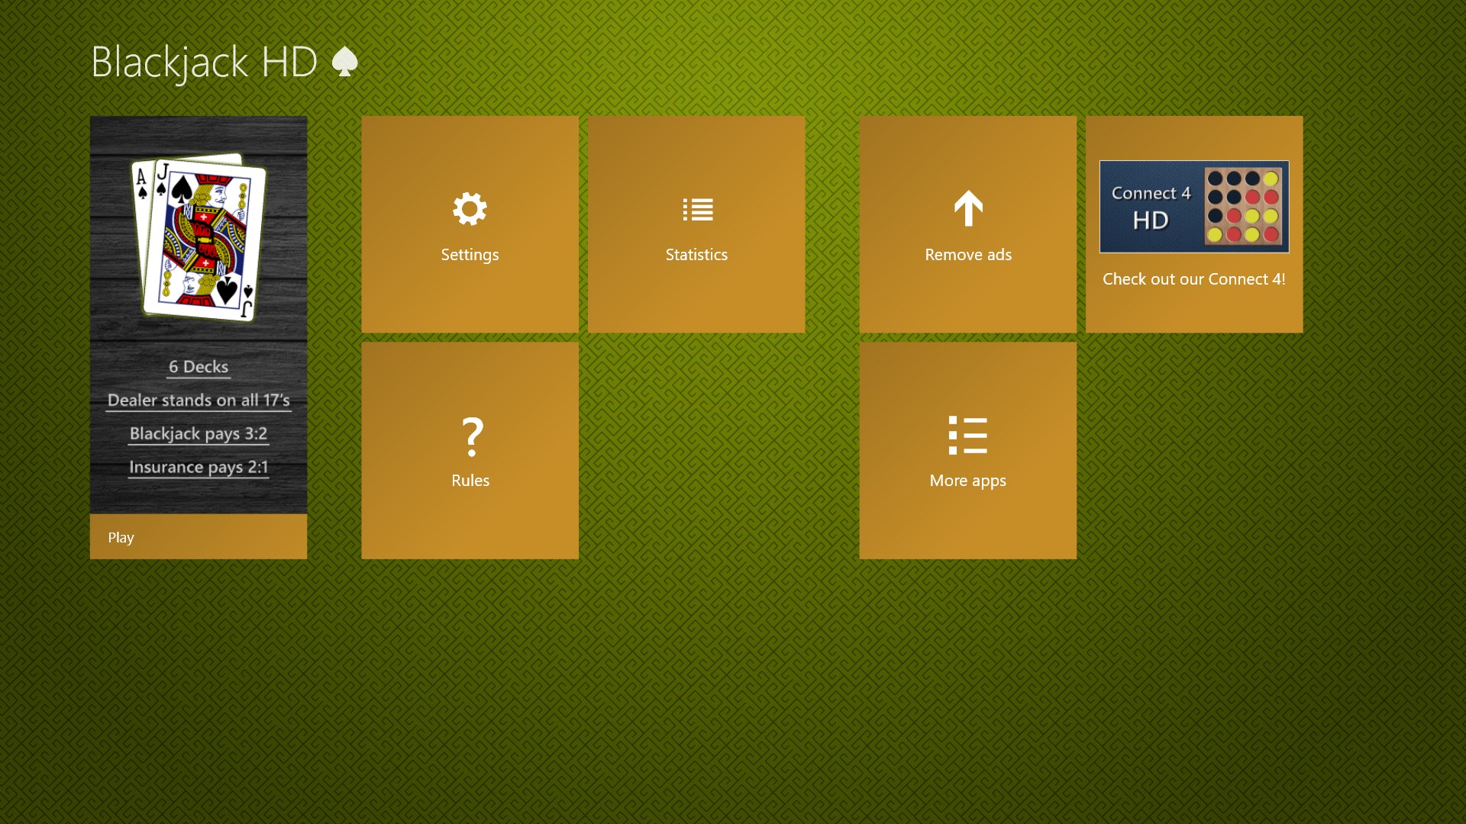Click Blackjack pays 3:2 link

pyautogui.click(x=199, y=434)
